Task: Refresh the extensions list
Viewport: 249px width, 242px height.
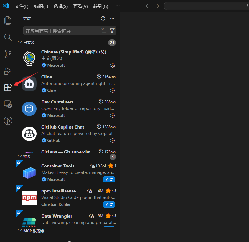Action: click(103, 18)
